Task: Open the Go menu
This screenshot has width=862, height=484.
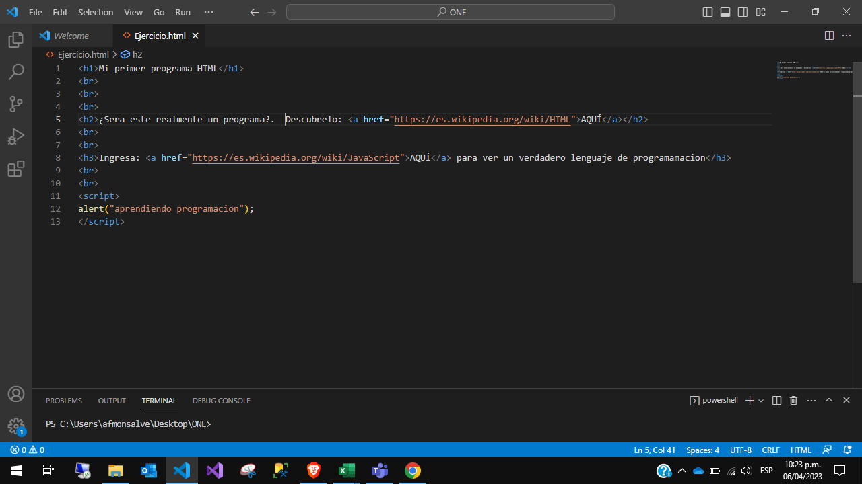Action: [159, 12]
